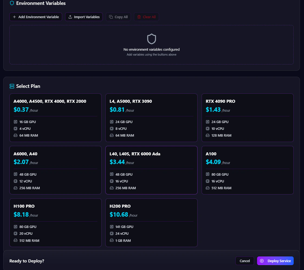Click the Add variables using the buttons above hint
Image resolution: width=304 pixels, height=270 pixels.
151,54
